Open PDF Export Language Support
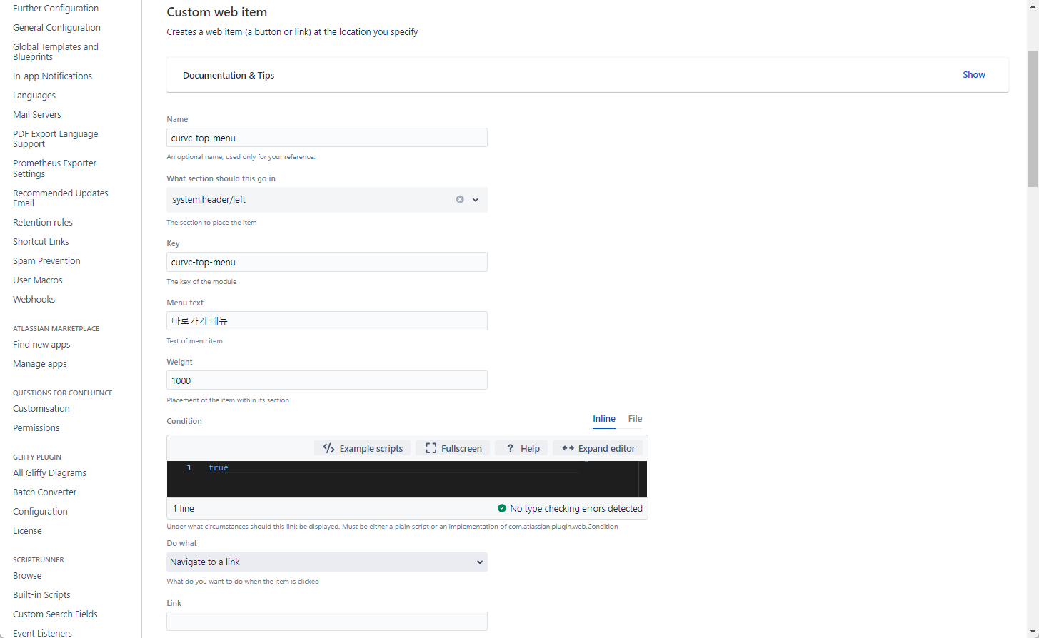The height and width of the screenshot is (638, 1039). (56, 138)
